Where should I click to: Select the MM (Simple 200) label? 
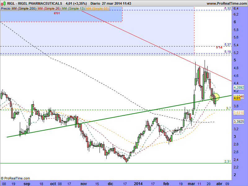(x=24, y=9)
